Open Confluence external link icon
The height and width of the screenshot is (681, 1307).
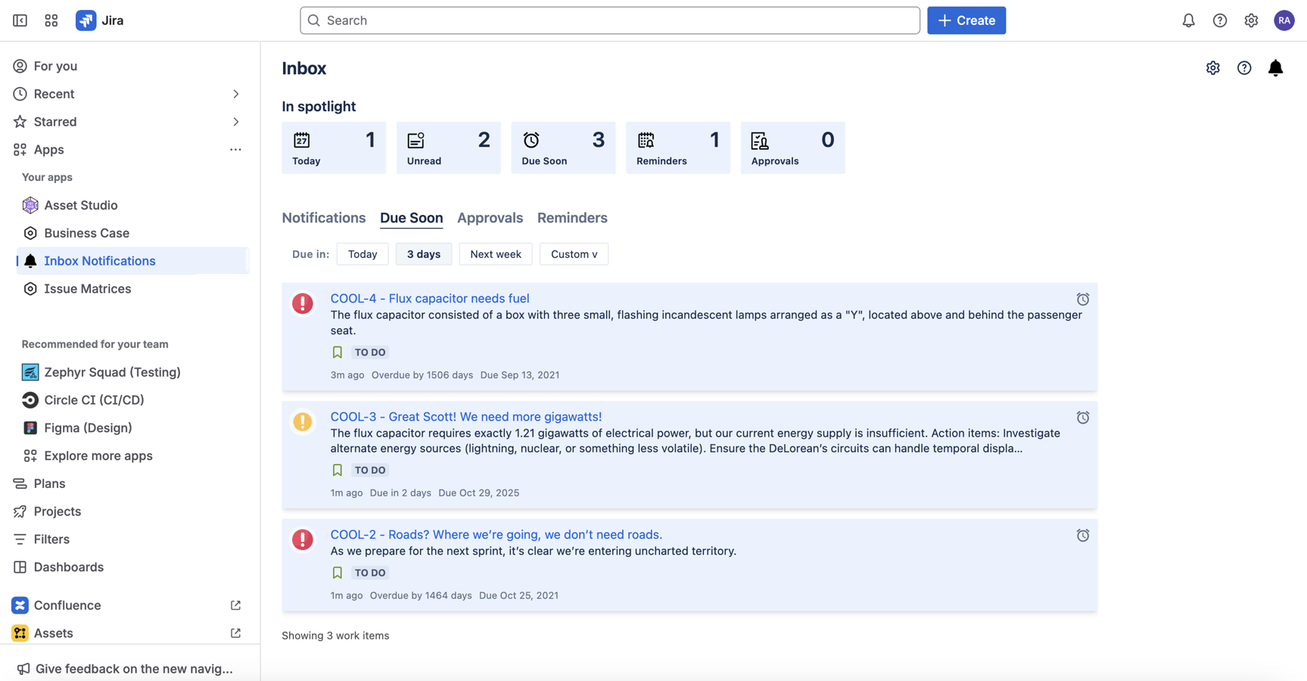pos(235,605)
